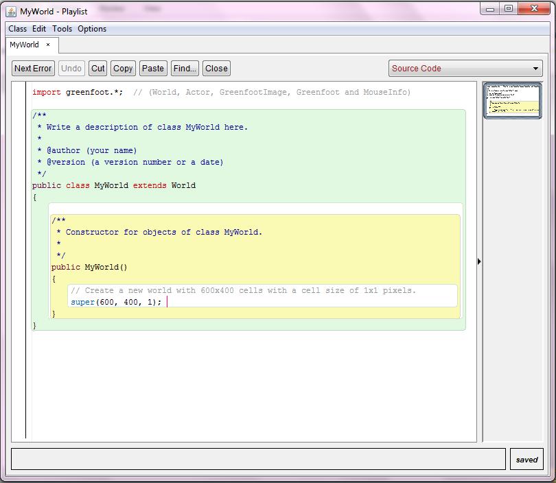Click the saved status indicator
The height and width of the screenshot is (483, 556).
526,459
